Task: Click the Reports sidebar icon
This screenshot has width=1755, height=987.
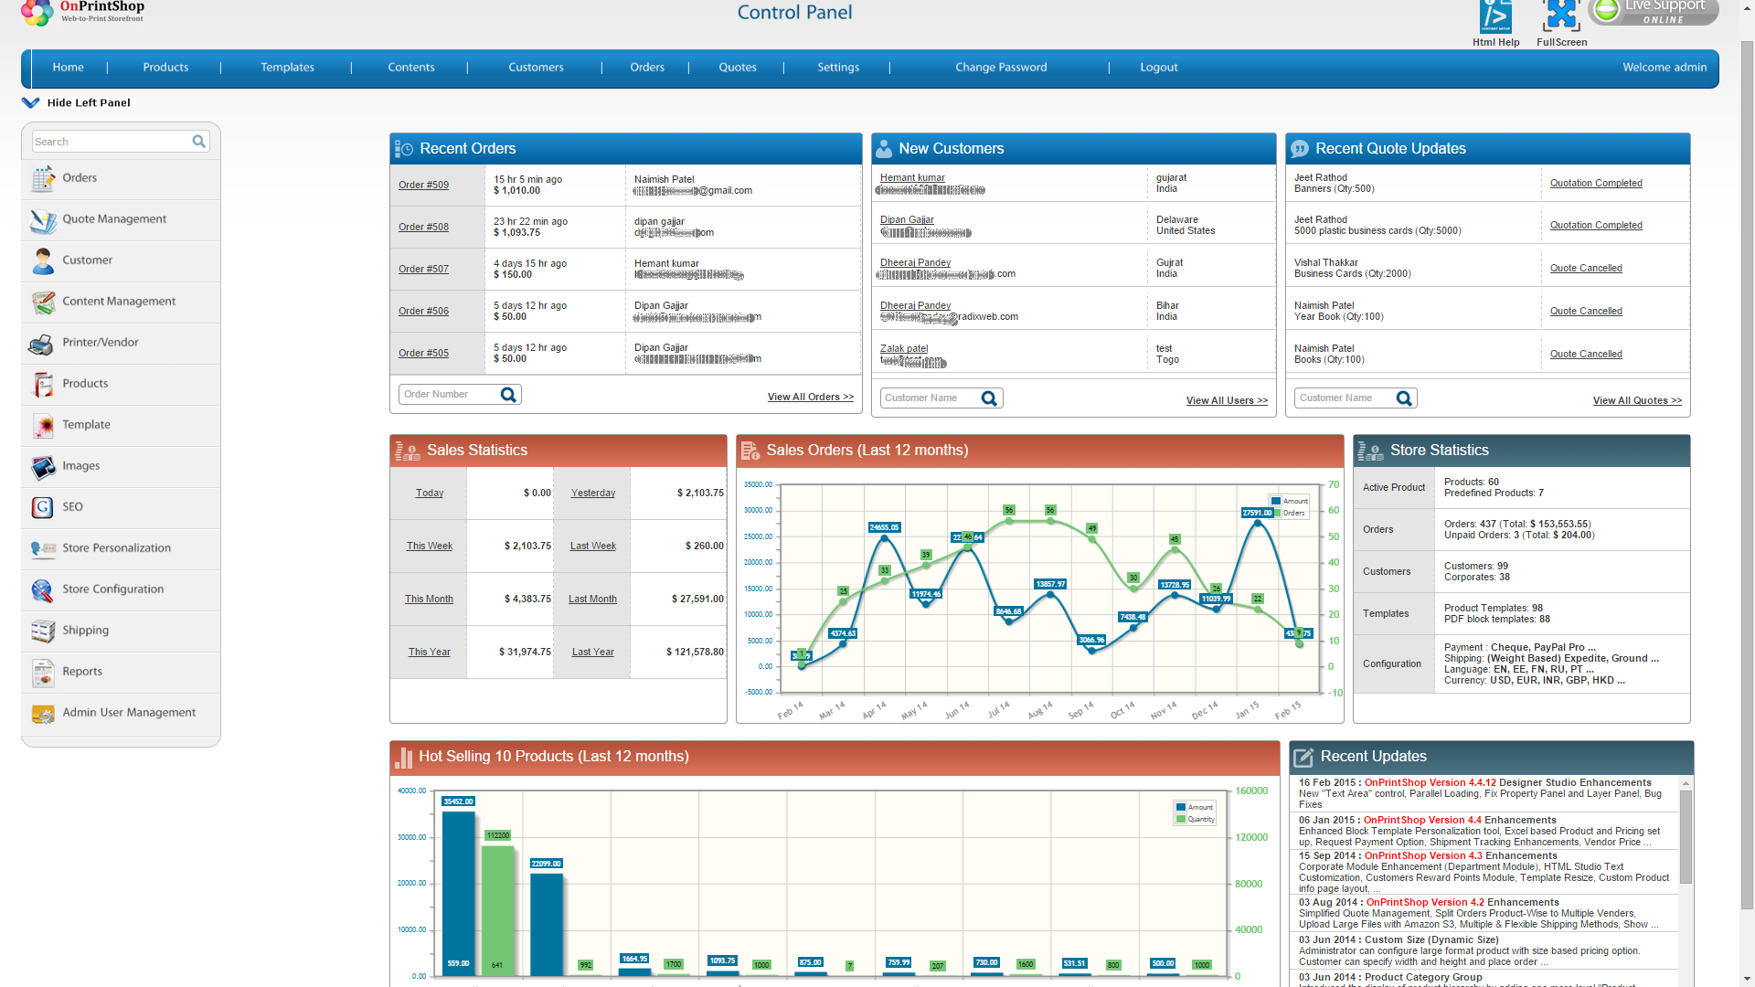Action: click(42, 673)
